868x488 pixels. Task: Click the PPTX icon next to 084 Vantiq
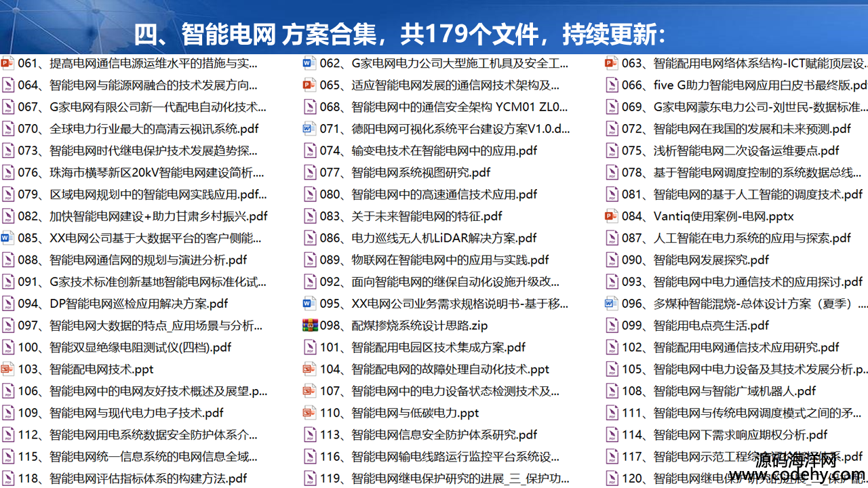click(x=611, y=216)
